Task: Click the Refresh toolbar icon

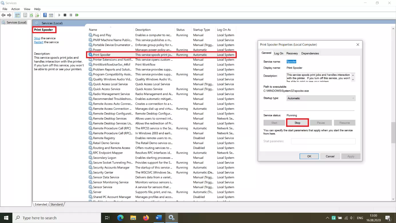Action: (x=31, y=15)
